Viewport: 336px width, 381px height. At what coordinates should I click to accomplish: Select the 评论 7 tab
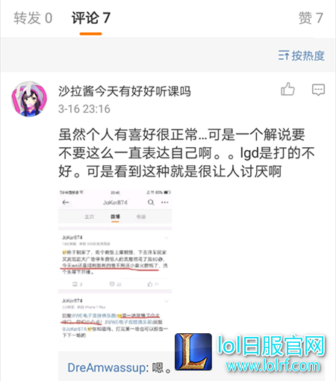pos(91,18)
